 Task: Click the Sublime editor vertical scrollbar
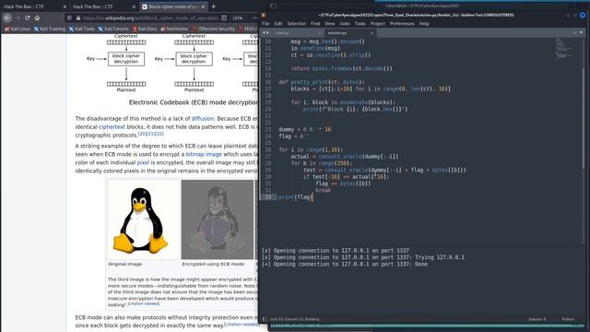pyautogui.click(x=584, y=119)
